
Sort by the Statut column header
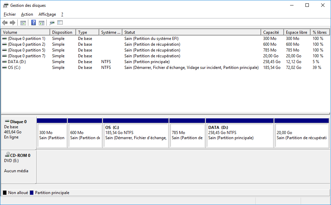tap(192, 32)
